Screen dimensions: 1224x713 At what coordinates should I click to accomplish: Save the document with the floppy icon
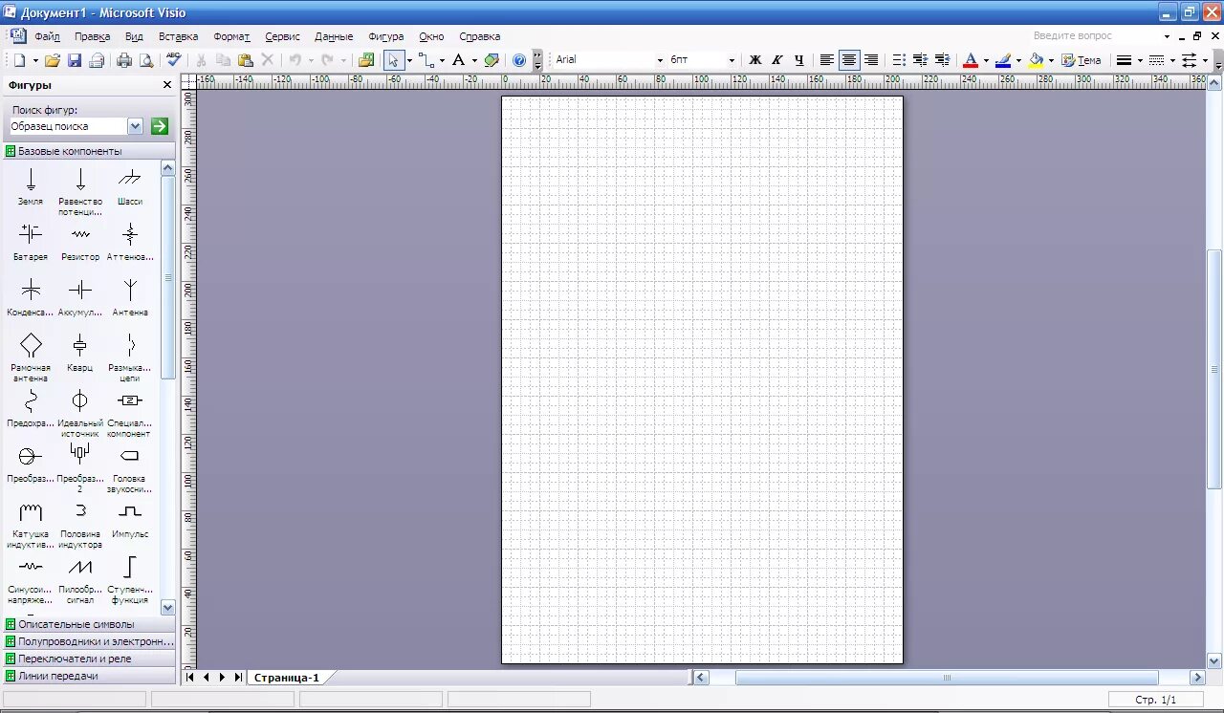(75, 60)
